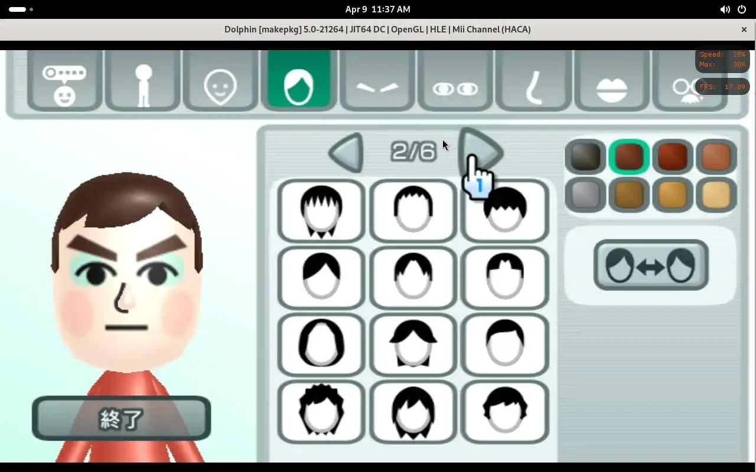Select the reddish brown hair color
Viewport: 756px width, 472px height.
[673, 156]
